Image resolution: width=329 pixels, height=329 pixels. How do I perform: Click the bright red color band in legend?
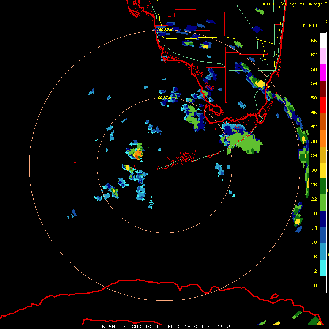pyautogui.click(x=323, y=105)
